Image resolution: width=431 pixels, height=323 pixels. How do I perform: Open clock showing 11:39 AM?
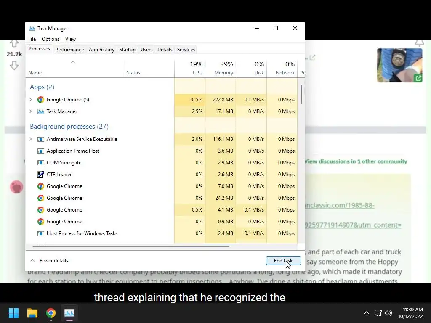(410, 313)
